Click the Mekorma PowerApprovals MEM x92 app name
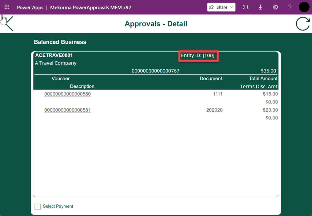312x216 pixels. 90,8
